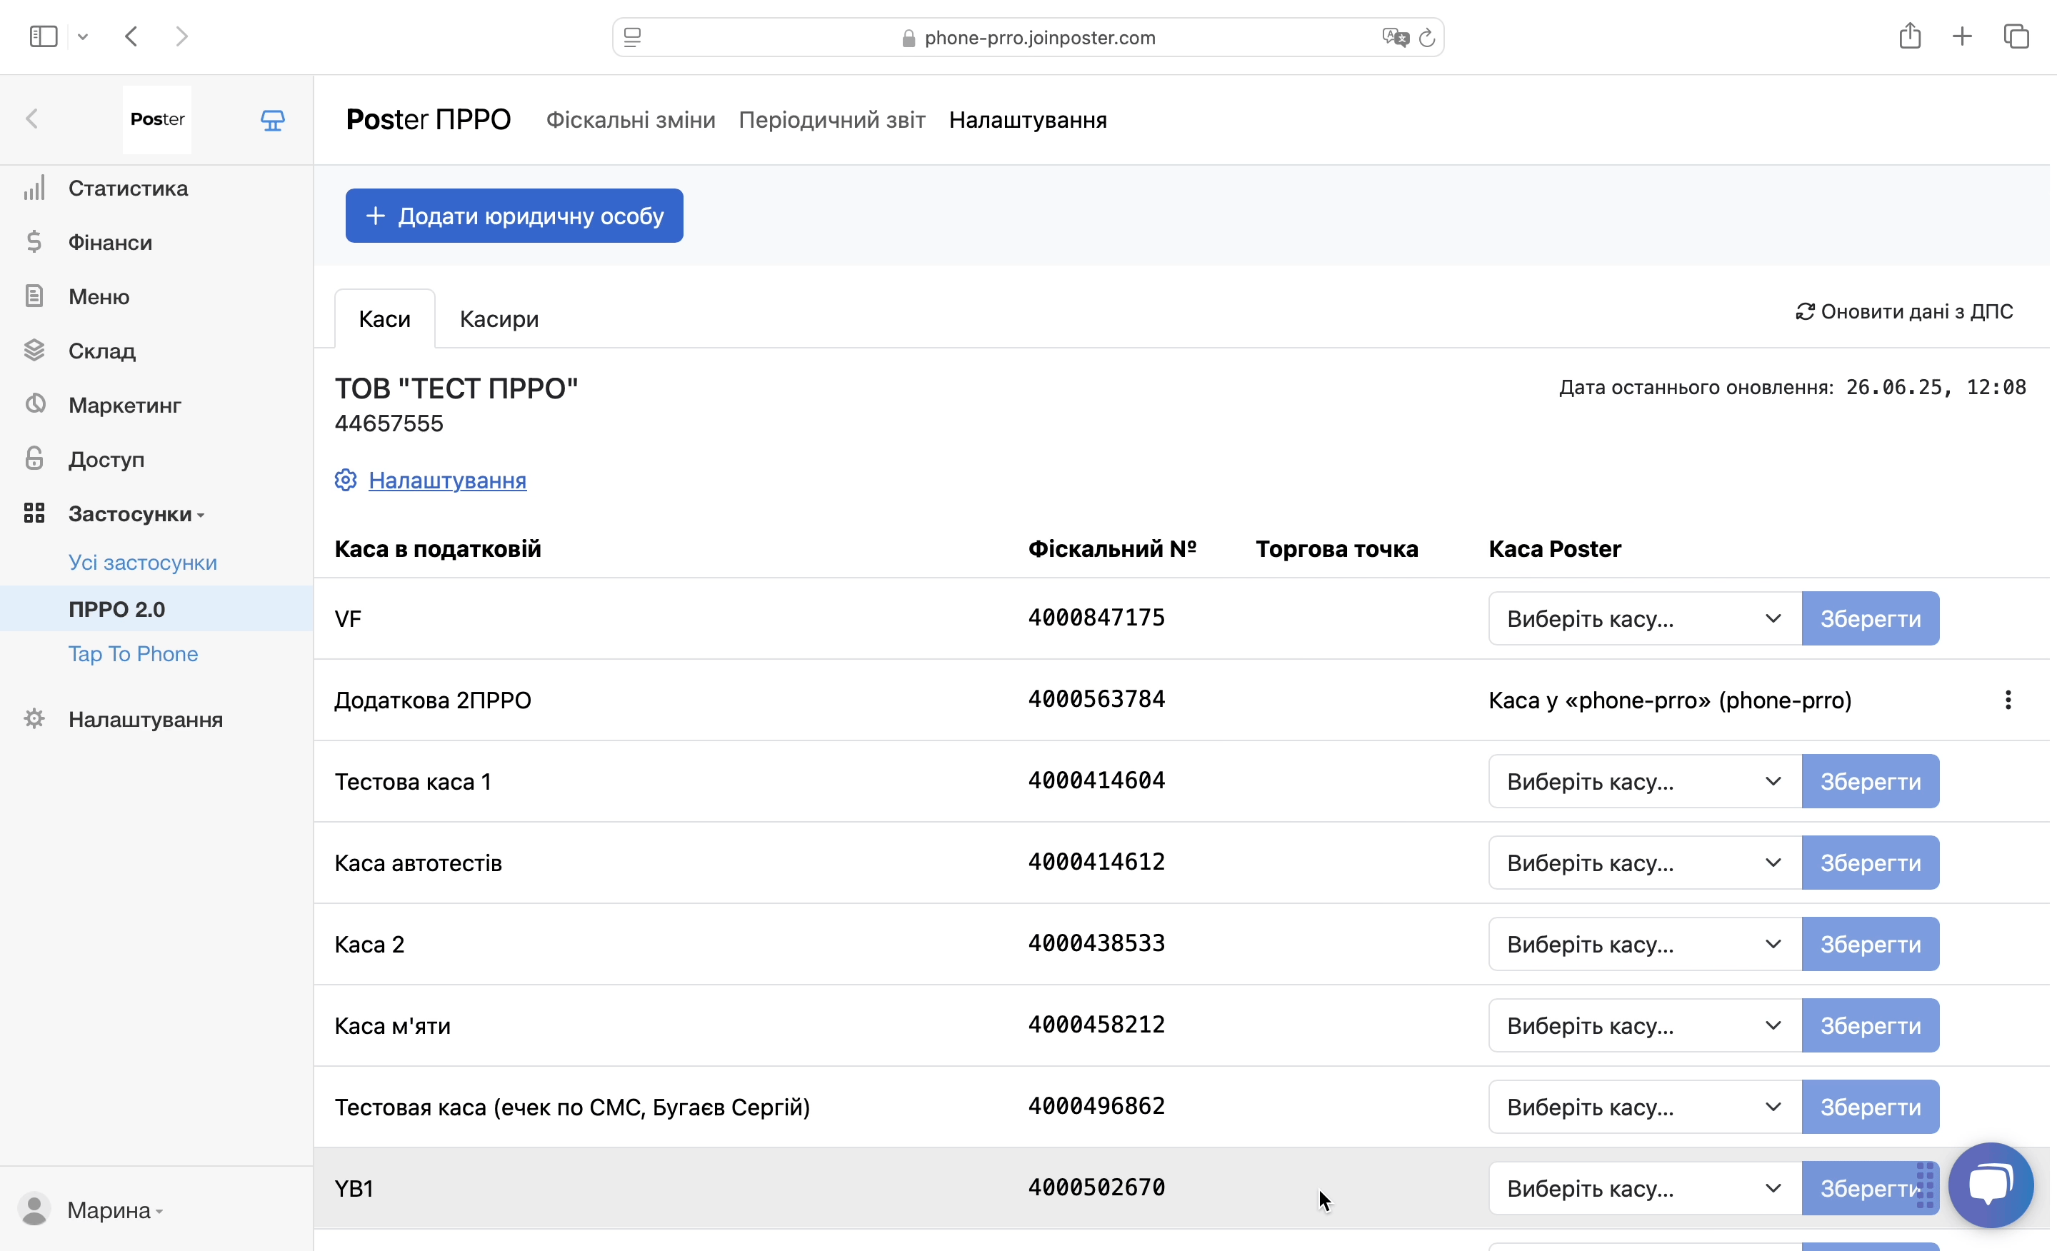Image resolution: width=2057 pixels, height=1251 pixels.
Task: Open Каса Poster dropdown for Каса м'яти
Action: pyautogui.click(x=1645, y=1025)
